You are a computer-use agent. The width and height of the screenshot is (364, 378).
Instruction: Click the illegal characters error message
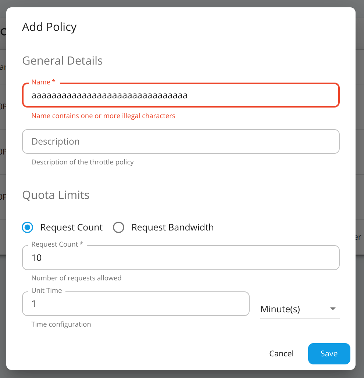(103, 116)
